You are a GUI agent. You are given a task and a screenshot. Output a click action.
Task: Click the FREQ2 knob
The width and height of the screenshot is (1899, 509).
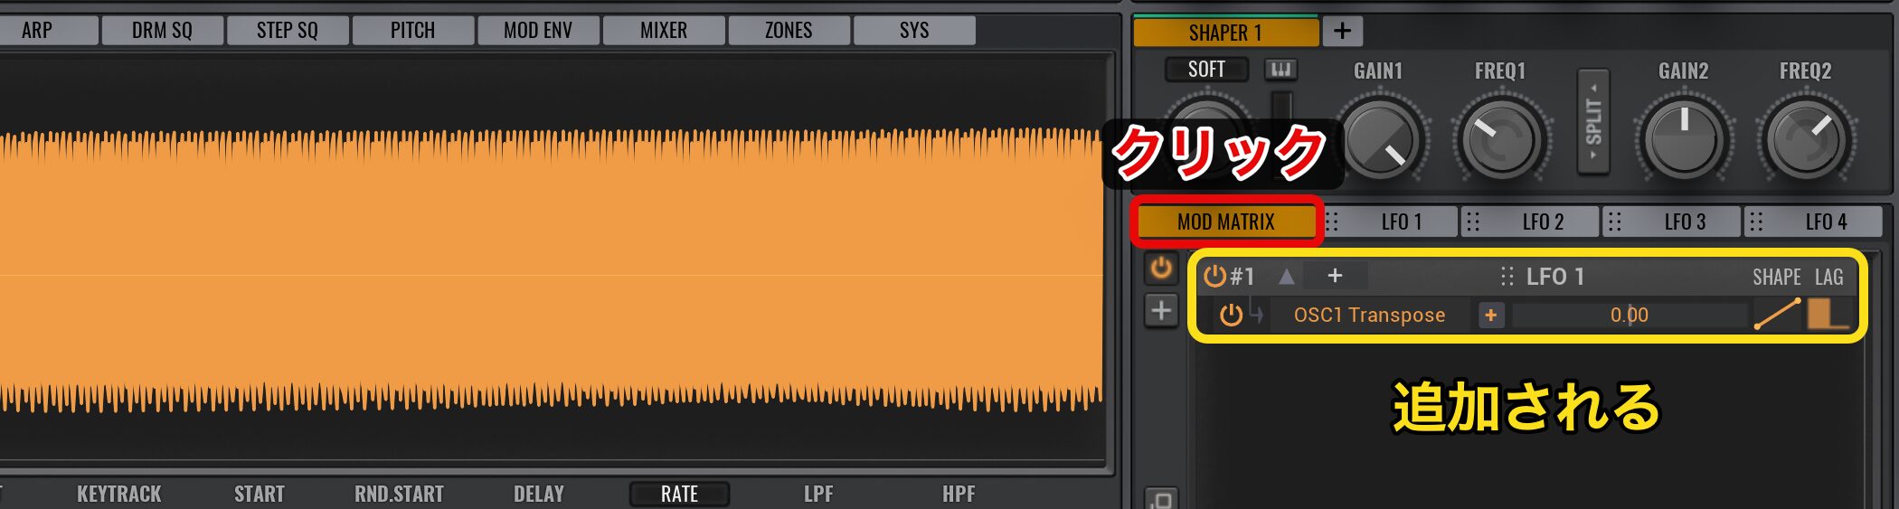click(x=1805, y=140)
